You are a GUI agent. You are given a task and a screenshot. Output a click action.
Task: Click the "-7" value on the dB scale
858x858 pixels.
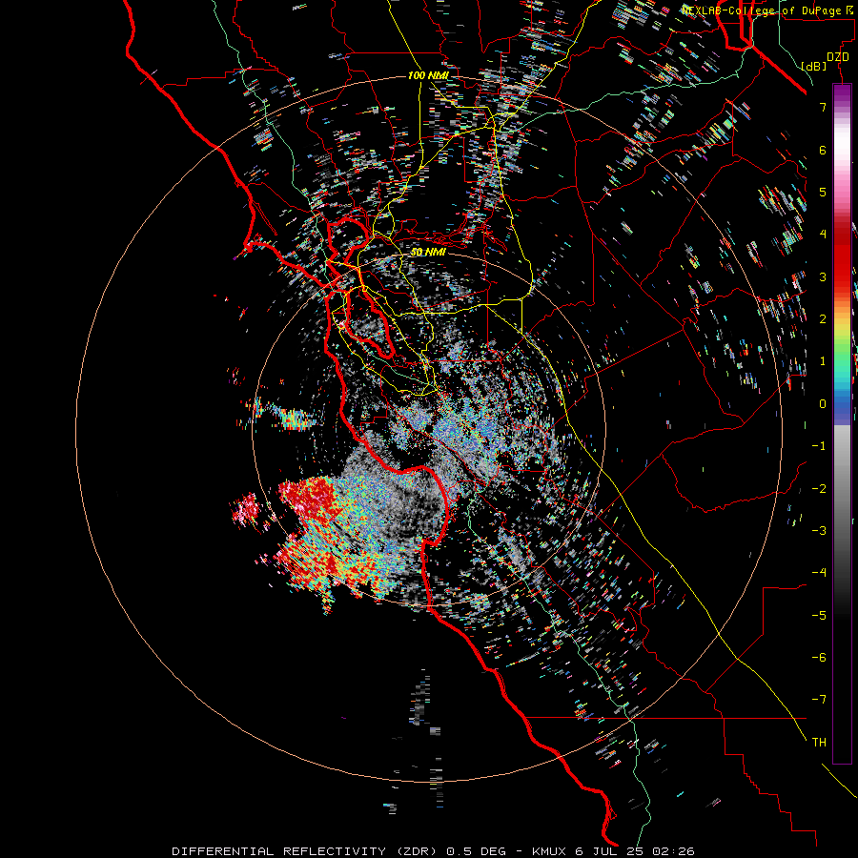pos(819,700)
